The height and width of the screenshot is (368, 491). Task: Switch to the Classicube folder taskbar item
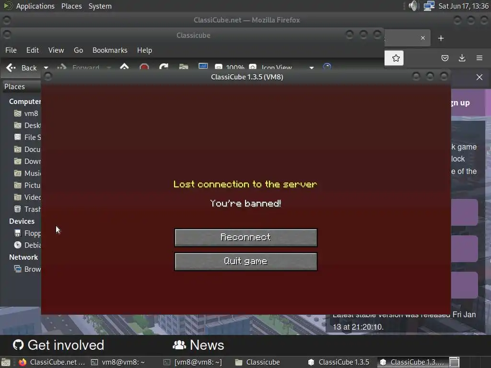(258, 362)
